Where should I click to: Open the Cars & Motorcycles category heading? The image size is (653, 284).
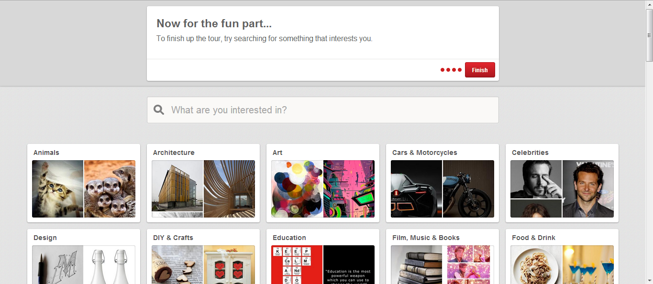pyautogui.click(x=424, y=153)
